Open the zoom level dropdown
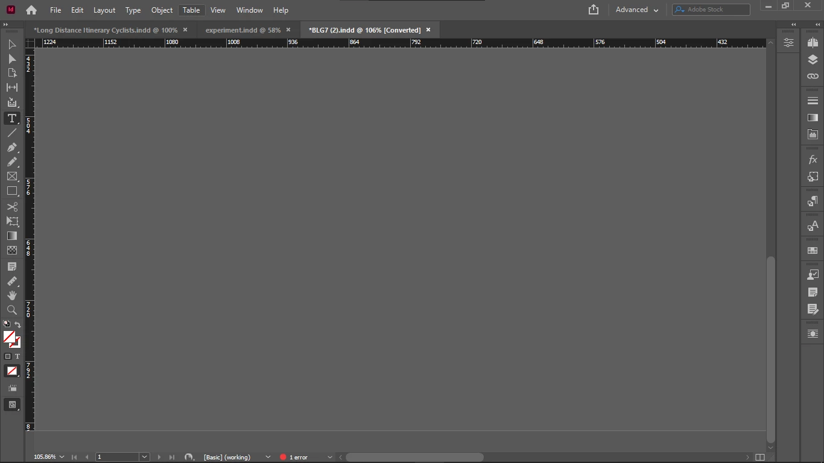This screenshot has width=824, height=463. [x=62, y=457]
